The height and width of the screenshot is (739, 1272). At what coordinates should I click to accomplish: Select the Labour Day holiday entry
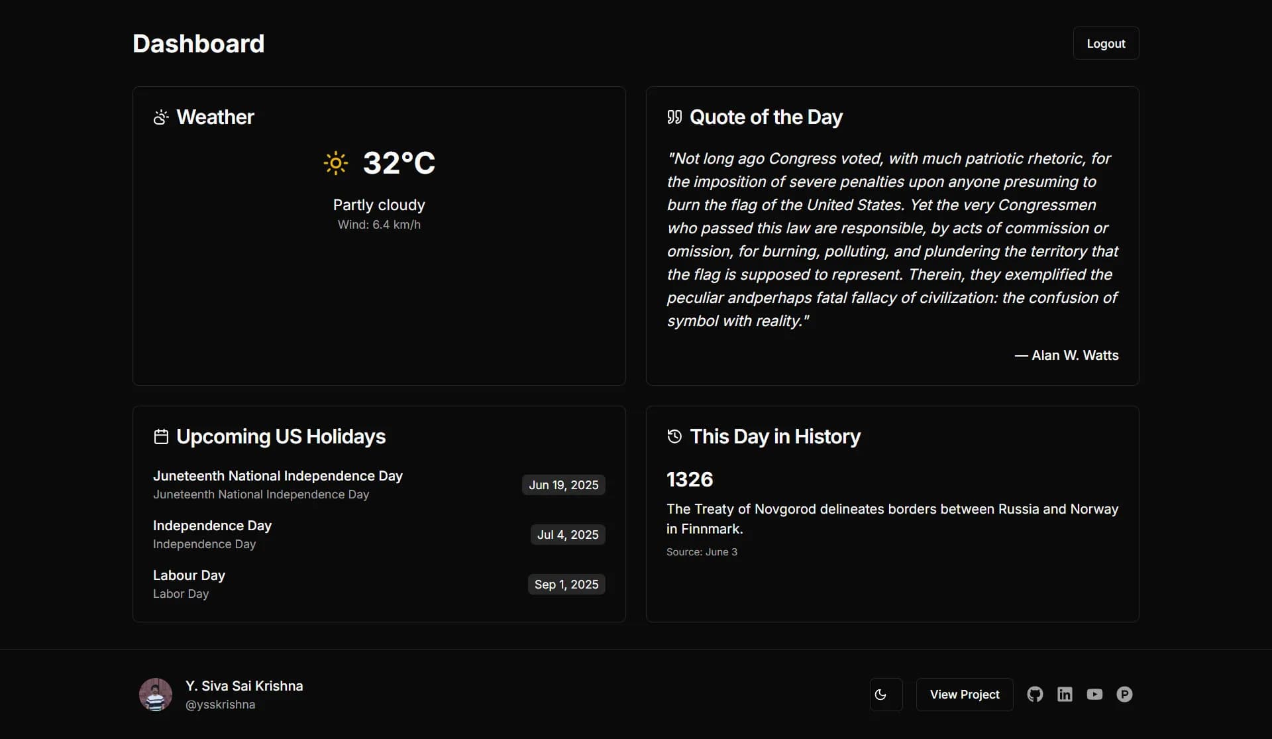[x=379, y=584]
